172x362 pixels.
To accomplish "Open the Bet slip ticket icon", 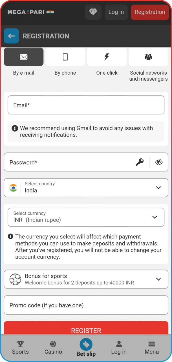I will 86,344.
